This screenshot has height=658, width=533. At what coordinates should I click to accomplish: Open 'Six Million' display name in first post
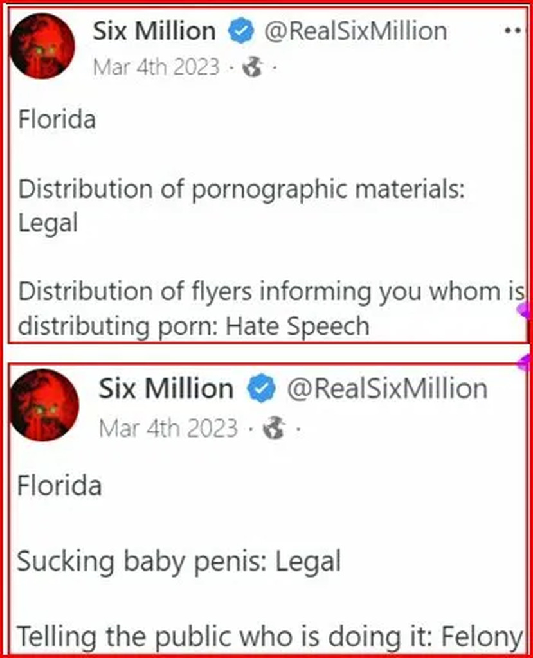coord(154,31)
